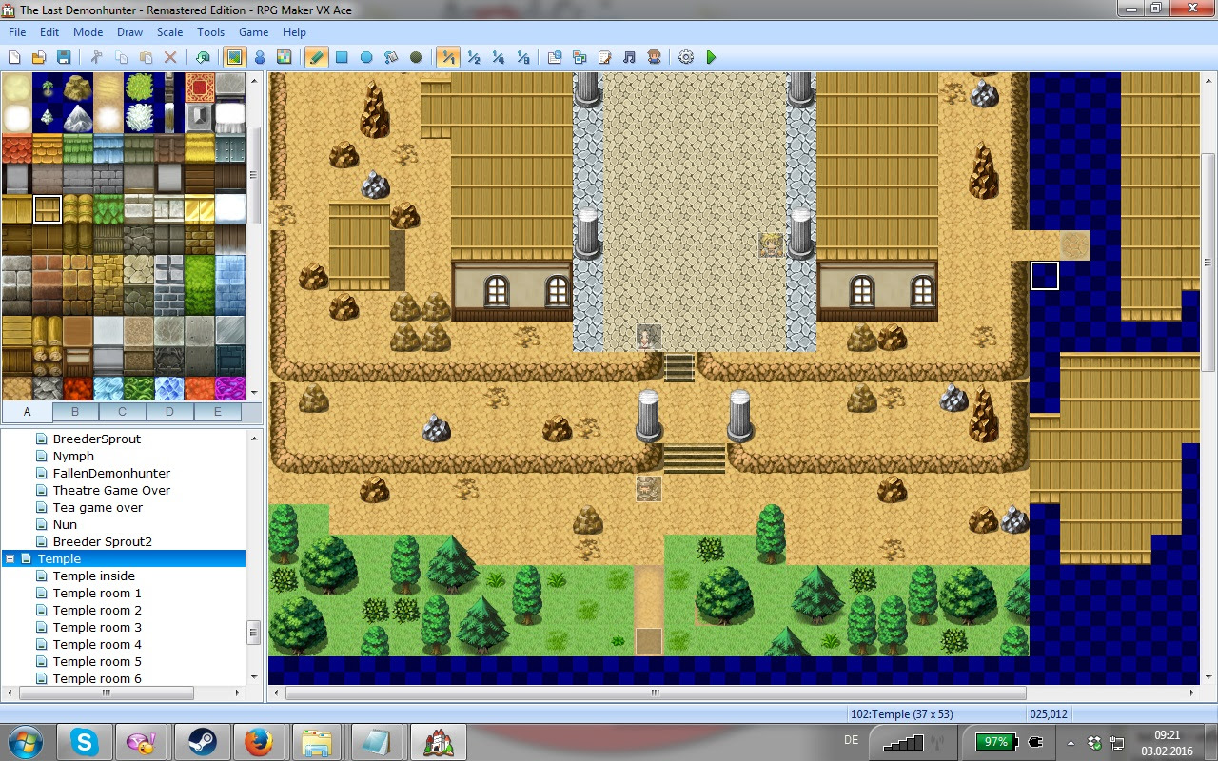Viewport: 1218px width, 761px height.
Task: Paste using the toolbar clipboard icon
Action: (147, 57)
